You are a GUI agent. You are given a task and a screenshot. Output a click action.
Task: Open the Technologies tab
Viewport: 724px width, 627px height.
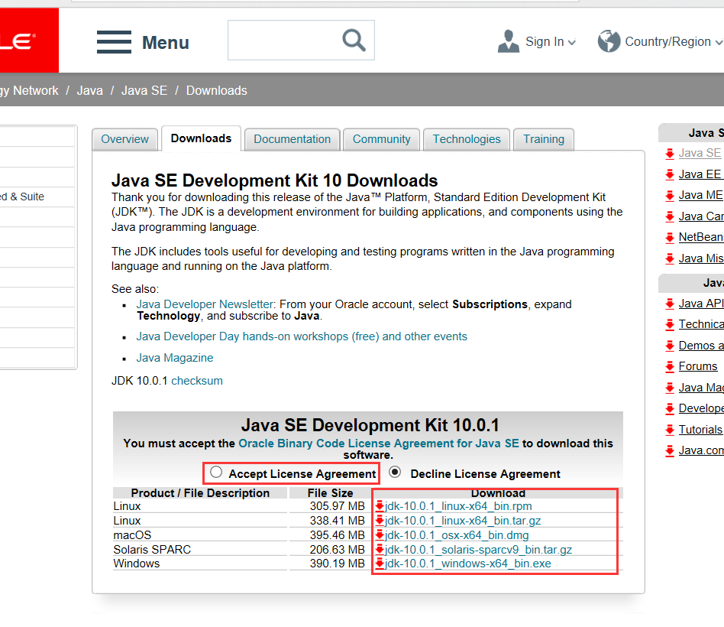(x=467, y=139)
